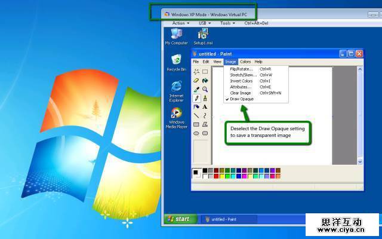Expand the Tools dropdown menu

[227, 23]
